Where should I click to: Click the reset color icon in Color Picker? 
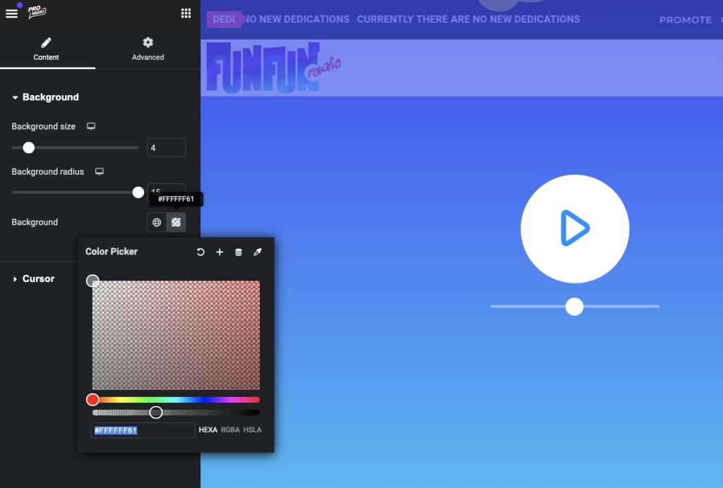pos(201,252)
